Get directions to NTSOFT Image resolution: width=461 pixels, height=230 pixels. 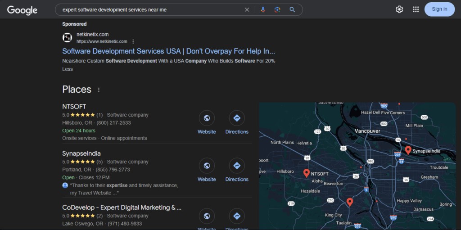click(x=237, y=118)
